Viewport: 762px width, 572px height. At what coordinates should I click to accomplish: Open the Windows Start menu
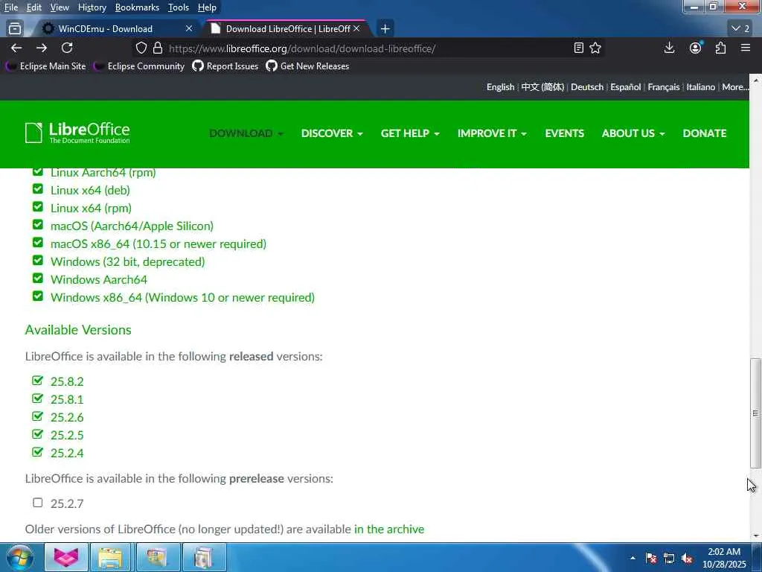(x=19, y=557)
